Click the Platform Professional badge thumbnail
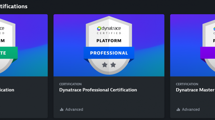The height and width of the screenshot is (120, 215). 109,45
